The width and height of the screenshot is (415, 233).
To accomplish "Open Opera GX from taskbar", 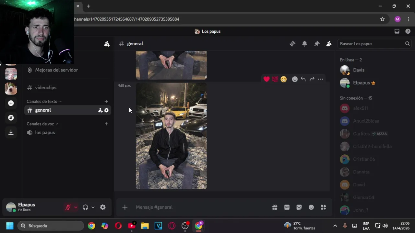I will [x=172, y=226].
